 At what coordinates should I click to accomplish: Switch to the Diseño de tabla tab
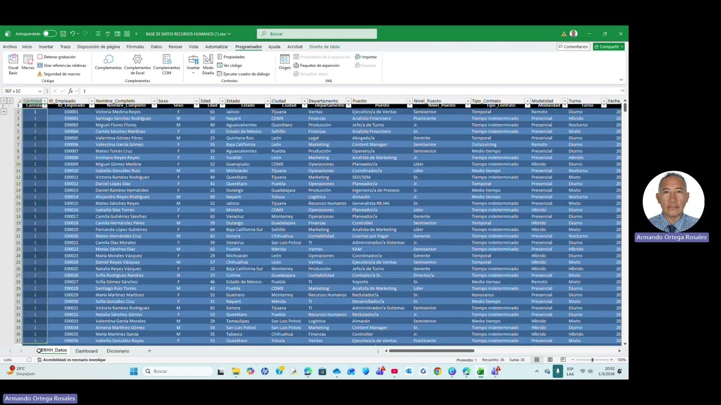point(324,47)
